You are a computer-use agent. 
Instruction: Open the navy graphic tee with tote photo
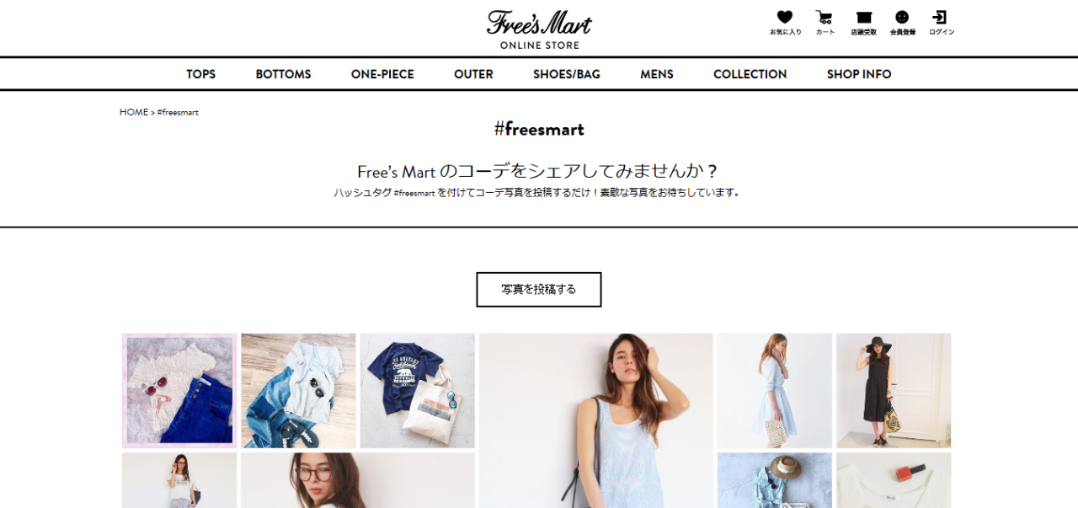pos(418,391)
